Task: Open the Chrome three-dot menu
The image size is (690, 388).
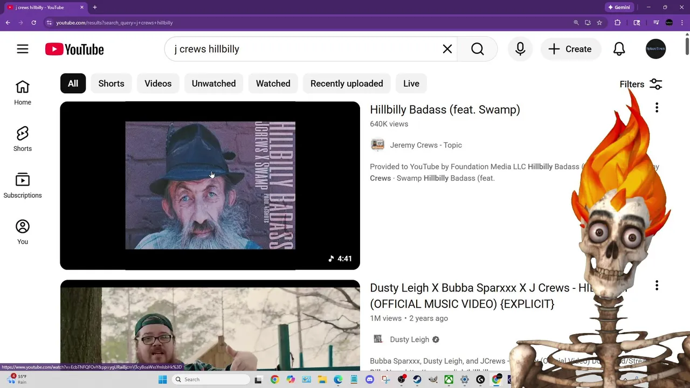Action: click(x=682, y=23)
